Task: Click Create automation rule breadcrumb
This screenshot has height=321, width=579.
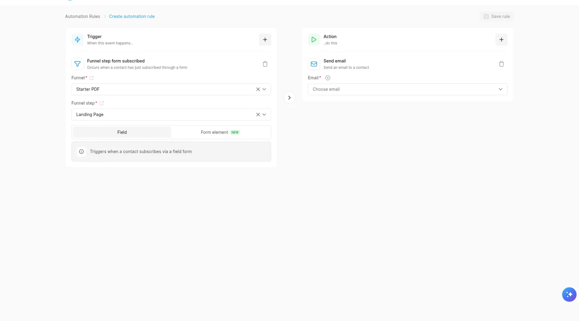Action: (132, 16)
